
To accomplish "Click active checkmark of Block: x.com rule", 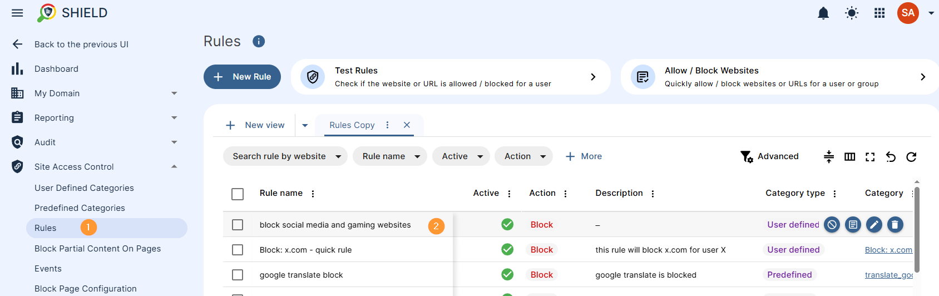I will coord(507,249).
